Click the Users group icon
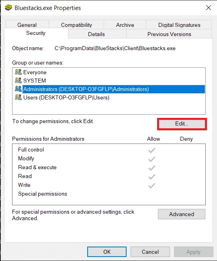This screenshot has height=261, width=217. pyautogui.click(x=18, y=97)
